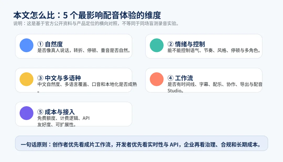The height and width of the screenshot is (162, 283).
Task: Click the description starting 是否像真人说话
Action: [84, 50]
